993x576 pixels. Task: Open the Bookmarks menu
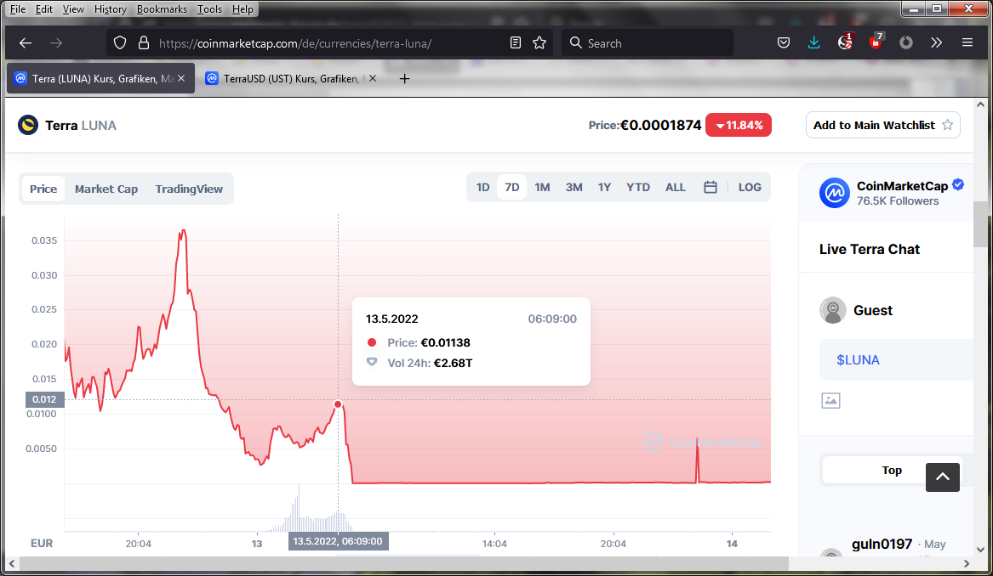pyautogui.click(x=162, y=8)
